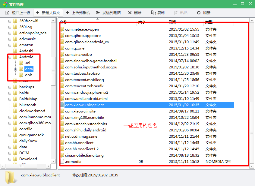Click the copy documents icon
Viewport: 255px width, 186px height.
click(x=153, y=13)
